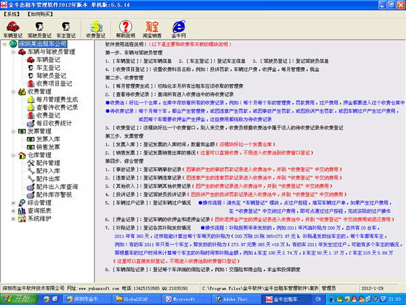Select 综合管理 folder node
This screenshot has width=406, height=305.
coord(39,203)
